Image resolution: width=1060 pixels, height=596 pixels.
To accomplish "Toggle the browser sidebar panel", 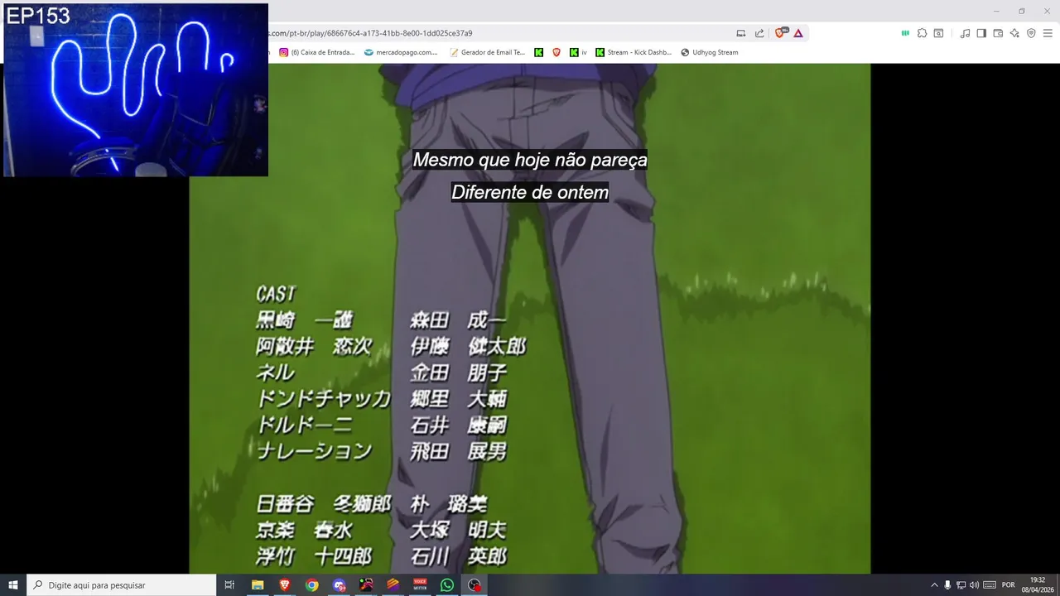I will (981, 33).
